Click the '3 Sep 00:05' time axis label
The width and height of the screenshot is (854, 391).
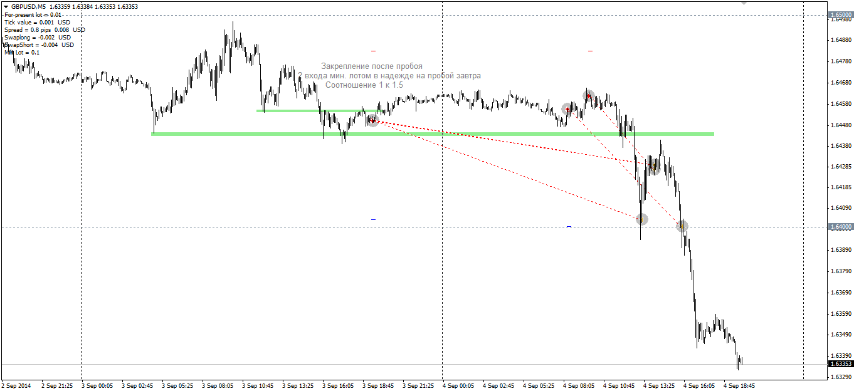98,386
